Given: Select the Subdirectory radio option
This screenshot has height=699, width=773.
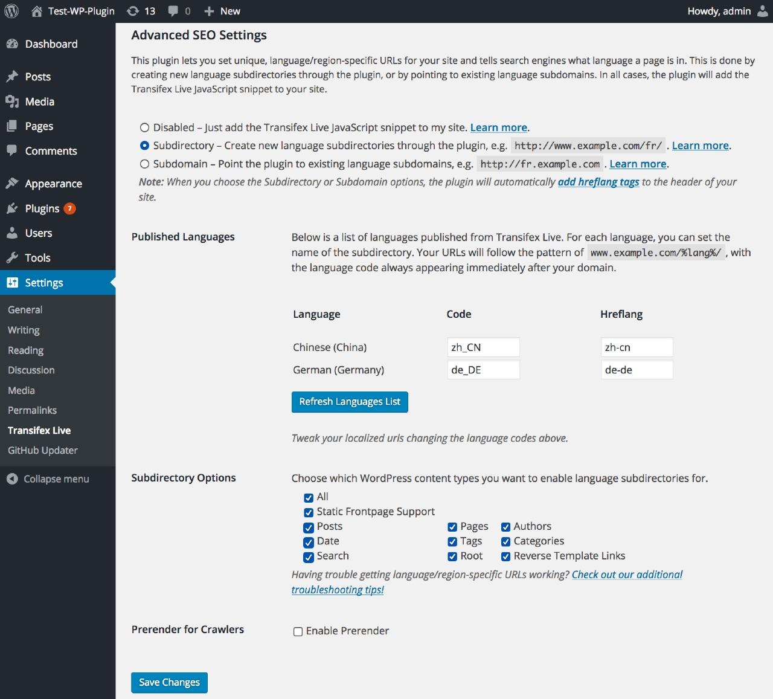Looking at the screenshot, I should pos(144,146).
